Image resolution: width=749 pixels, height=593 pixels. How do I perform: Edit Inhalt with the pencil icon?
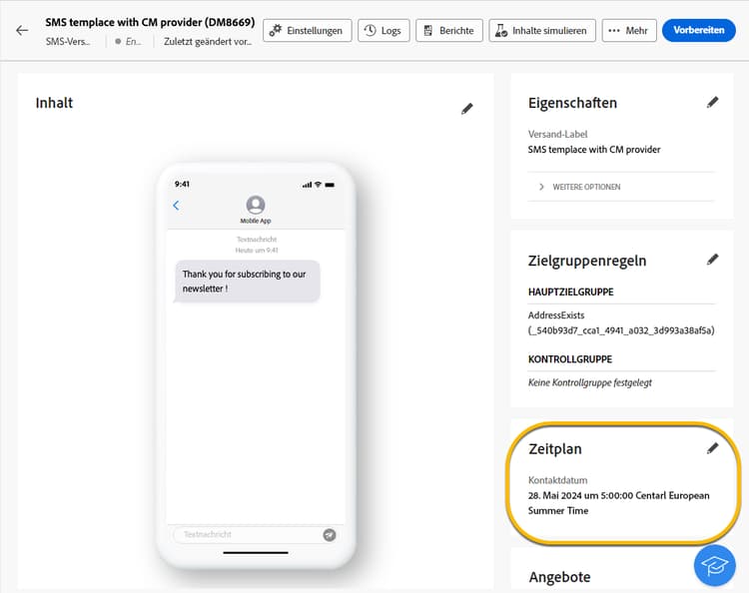pyautogui.click(x=467, y=109)
